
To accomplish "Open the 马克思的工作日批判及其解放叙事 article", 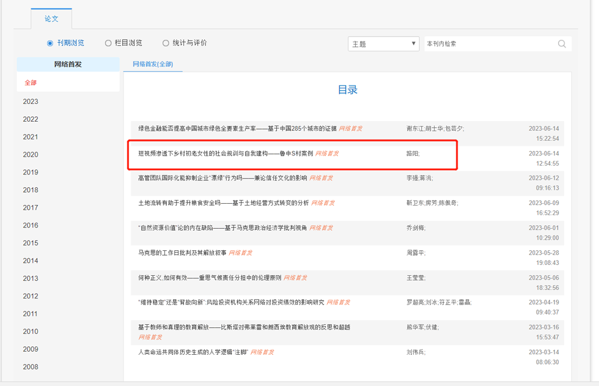I will (182, 253).
